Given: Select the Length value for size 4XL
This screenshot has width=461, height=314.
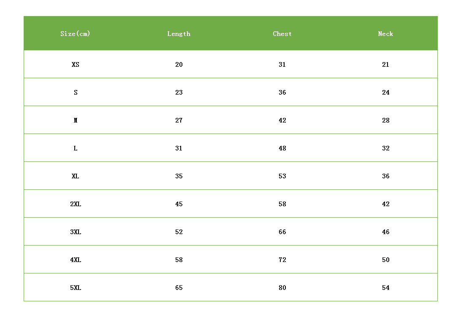Looking at the screenshot, I should (x=179, y=260).
